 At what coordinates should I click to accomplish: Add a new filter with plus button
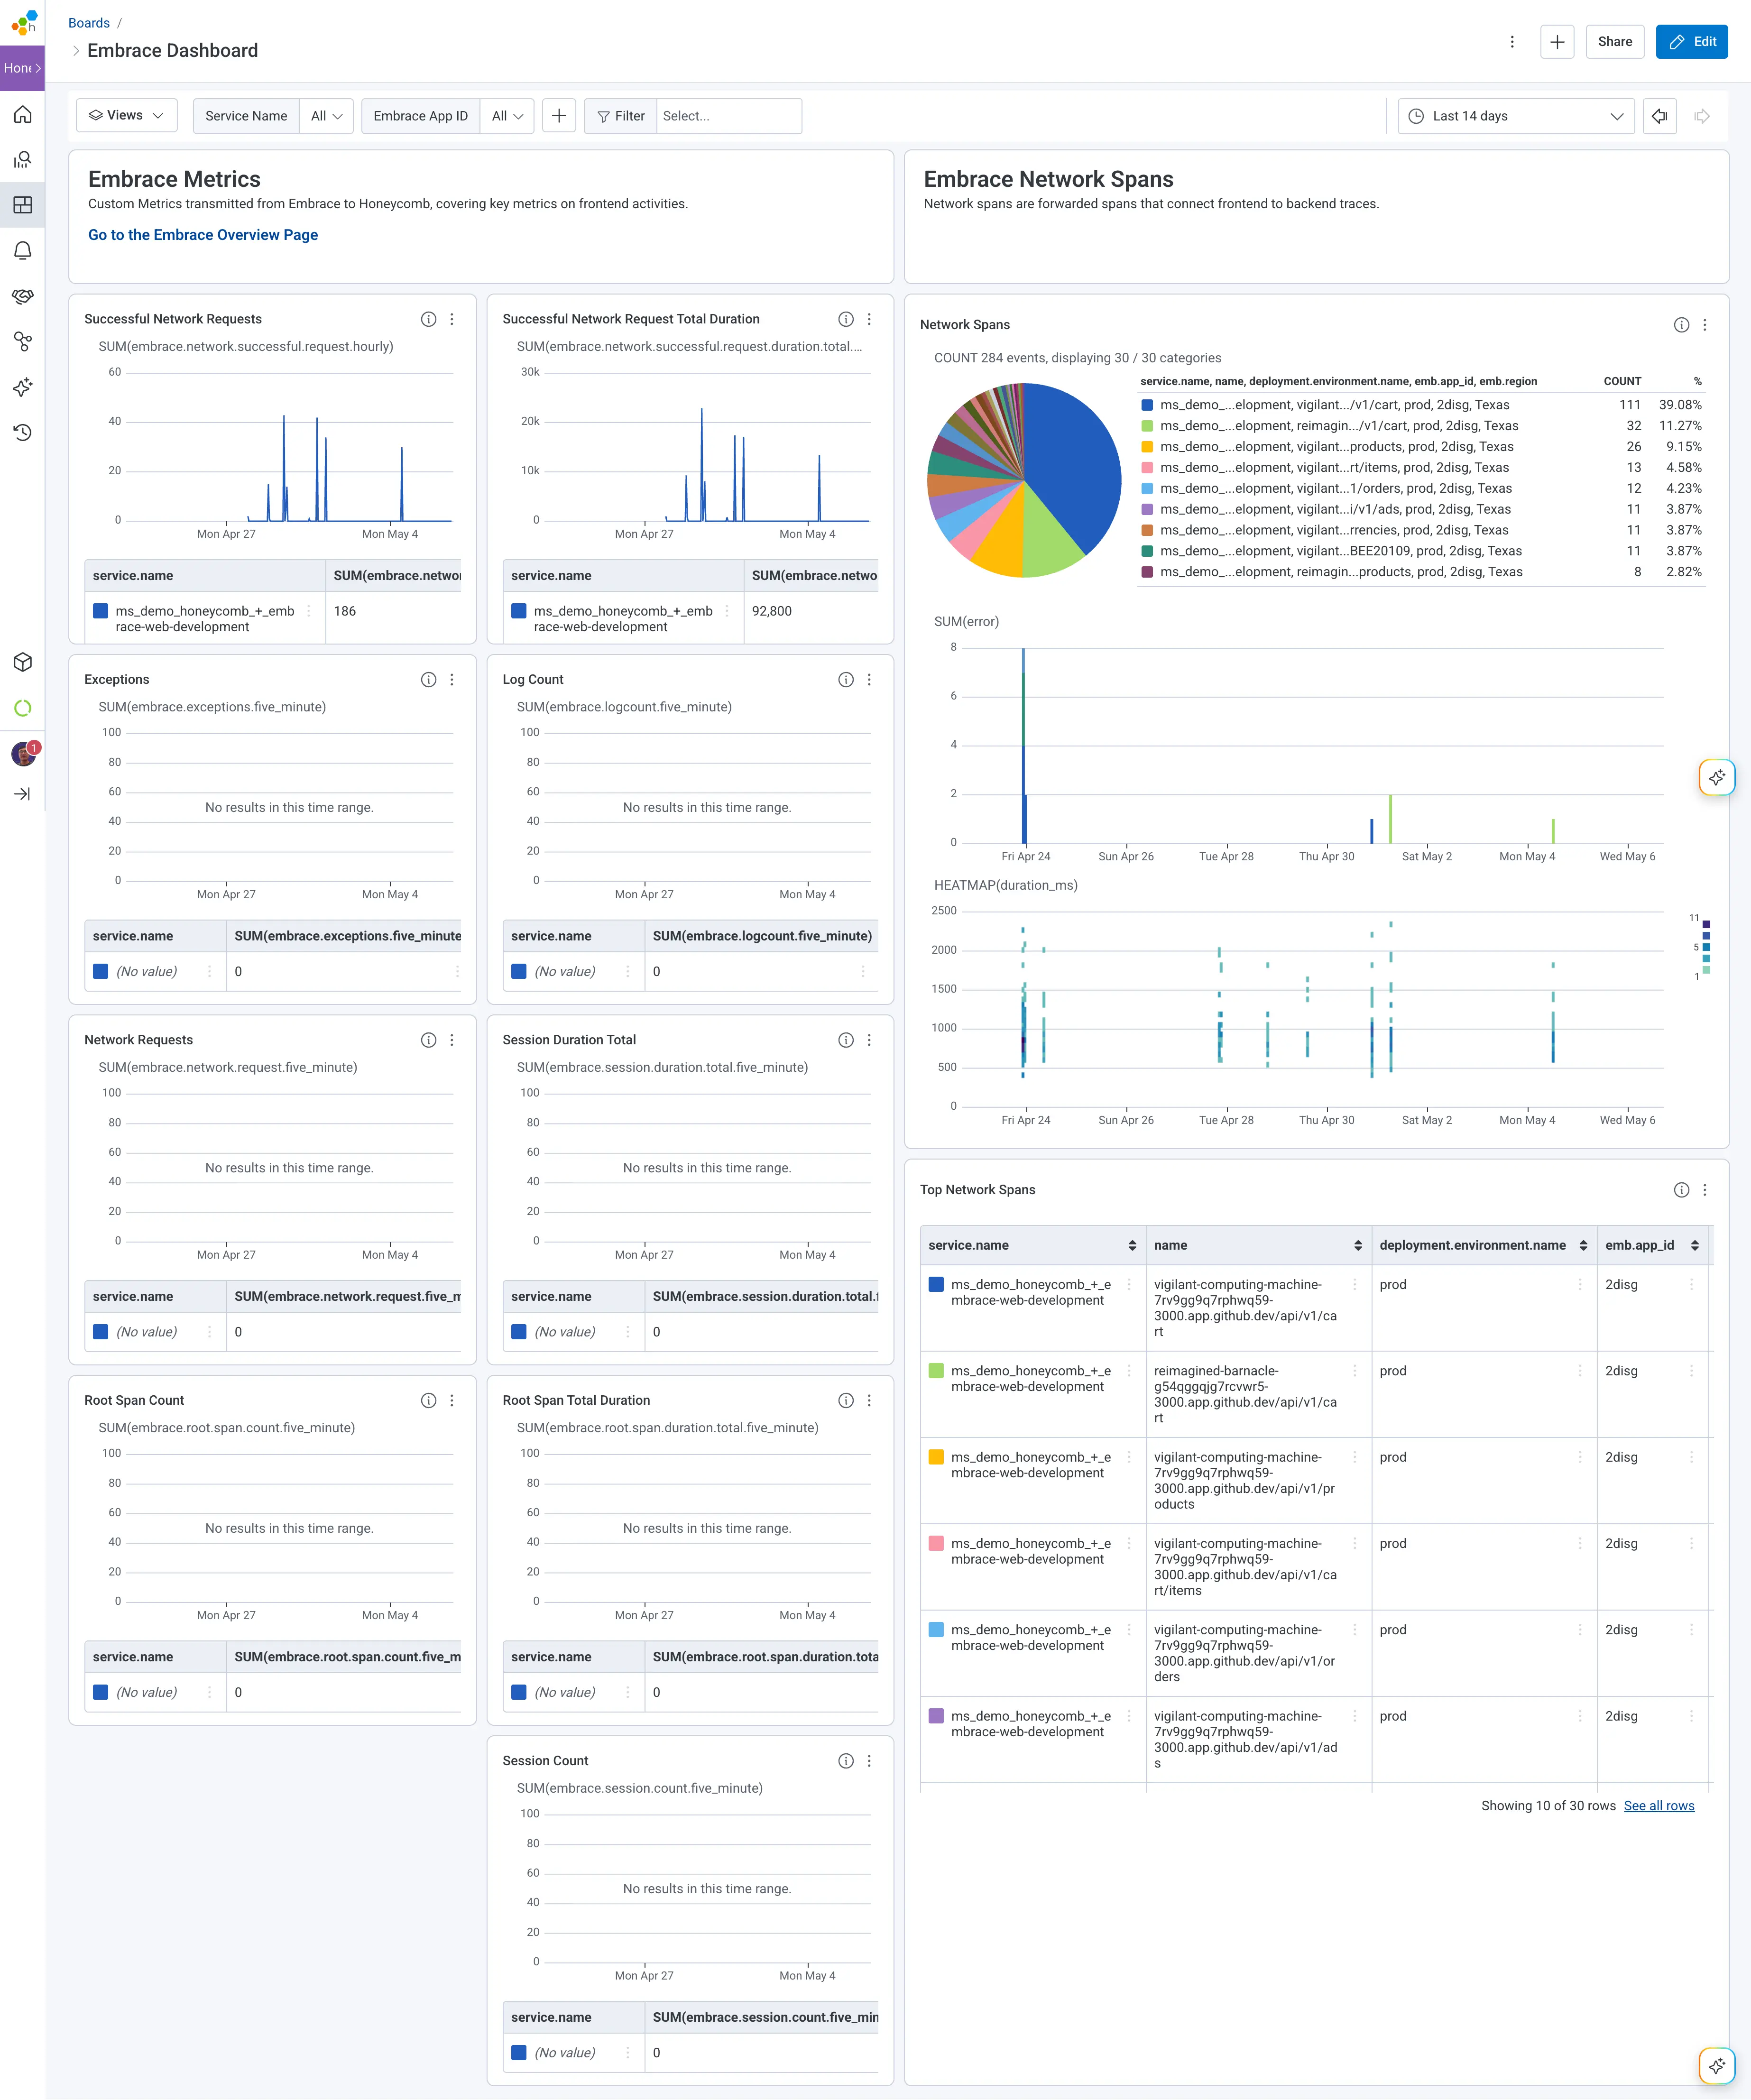click(x=559, y=116)
